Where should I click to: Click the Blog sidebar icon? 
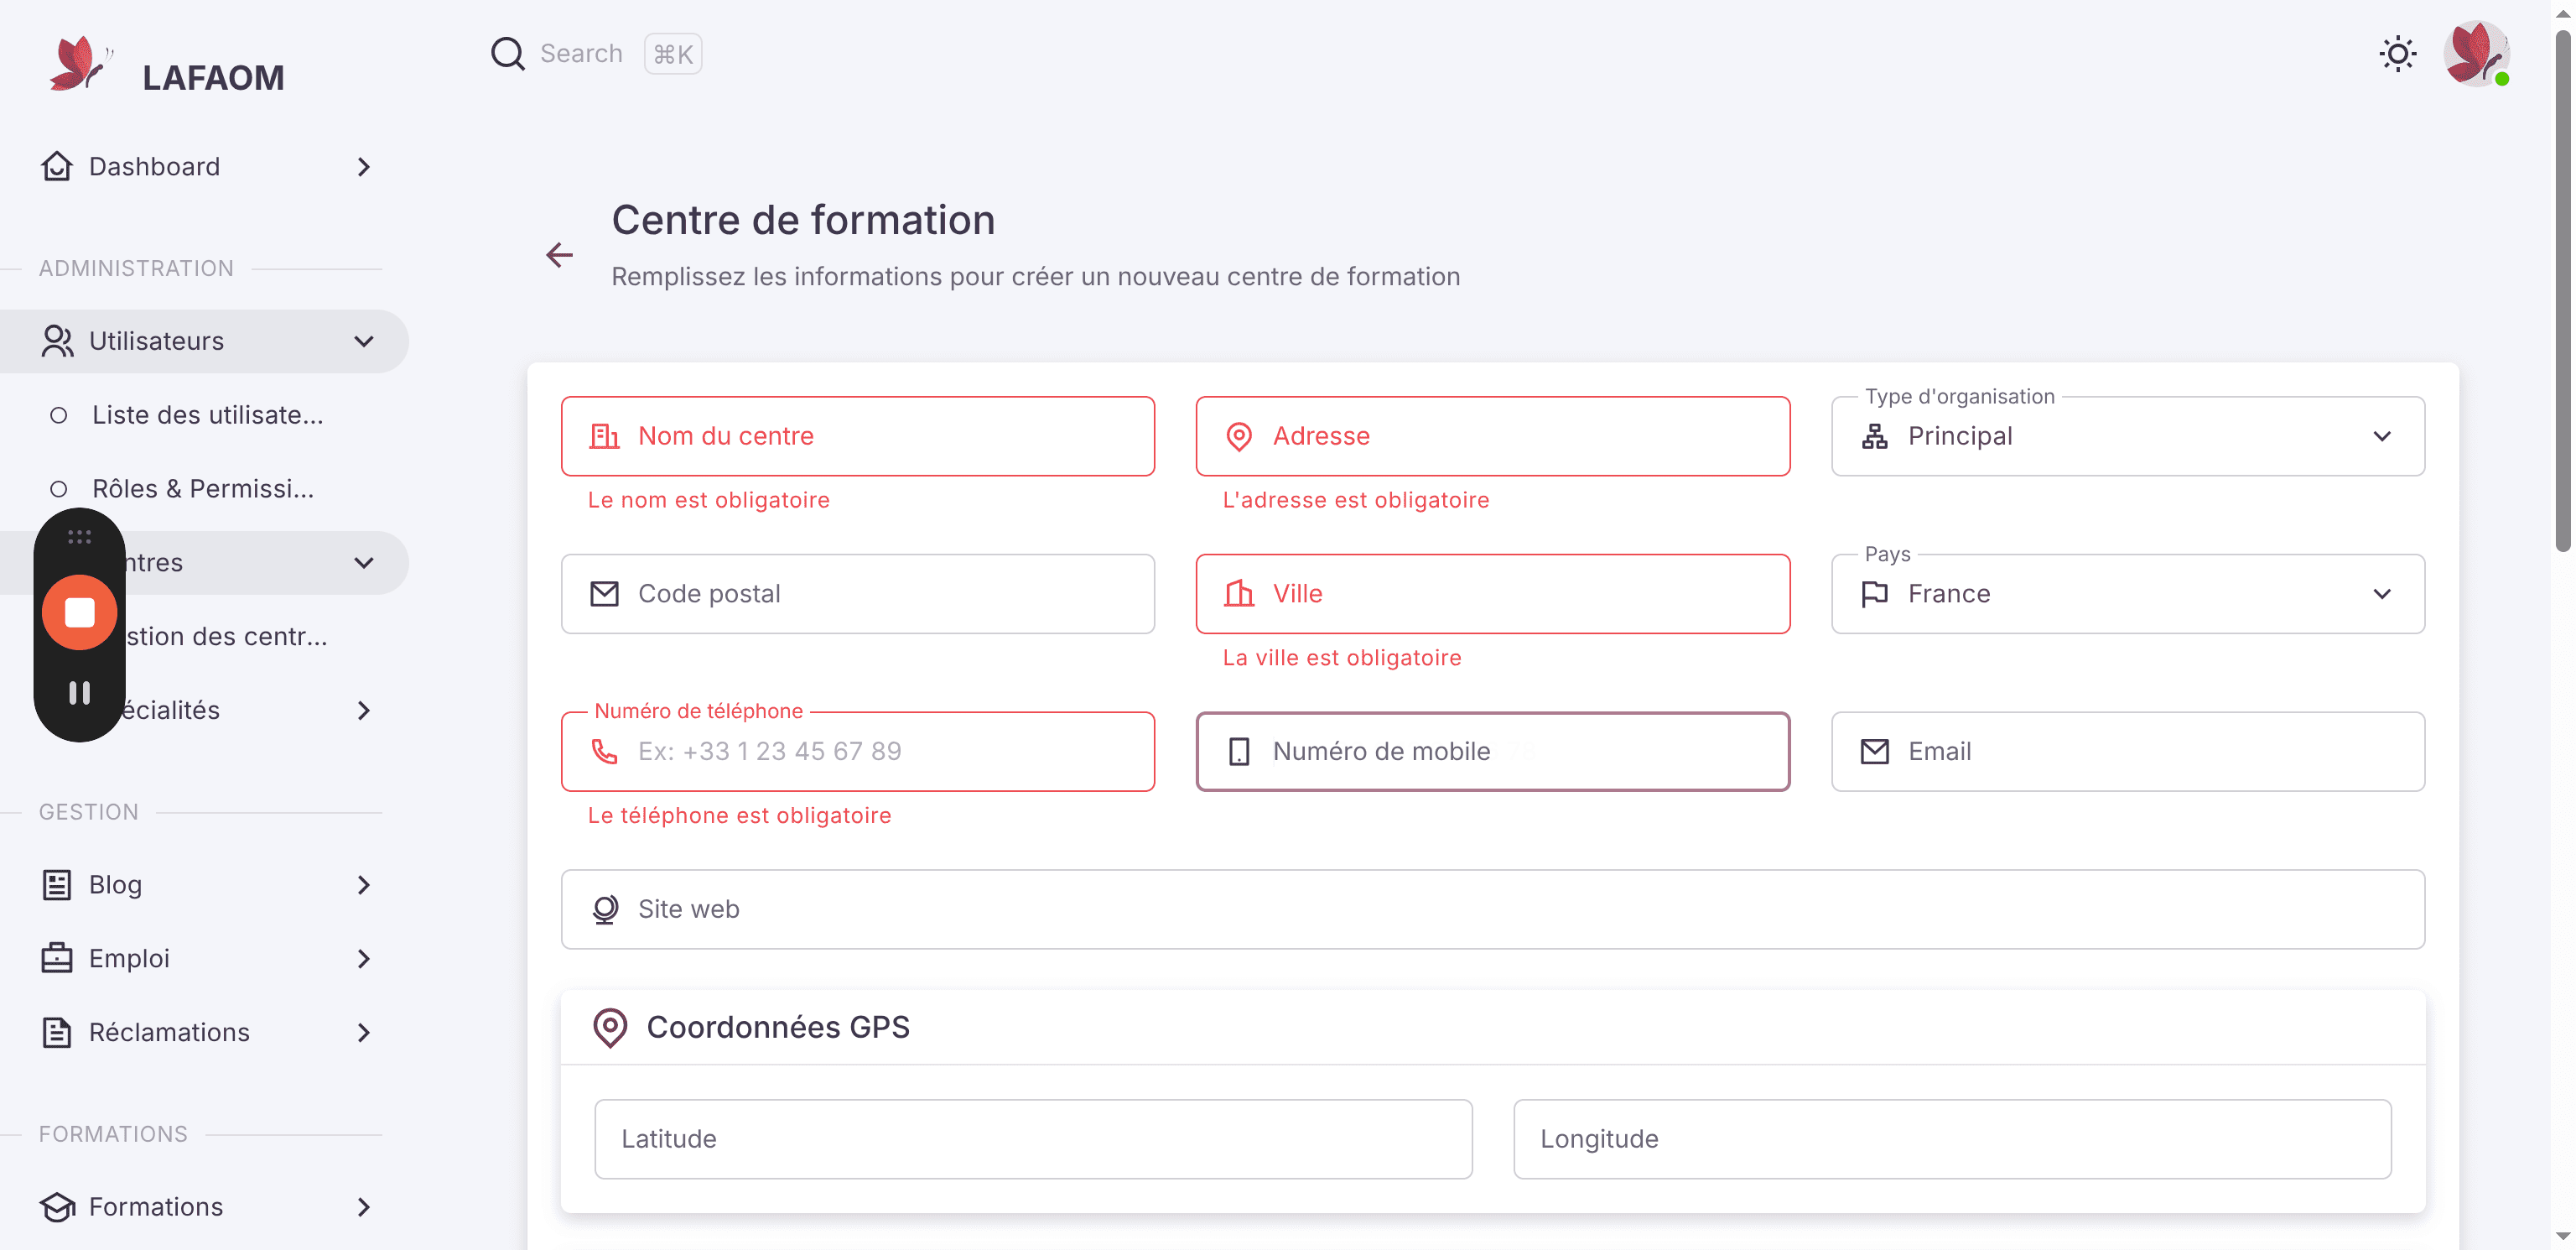click(57, 885)
